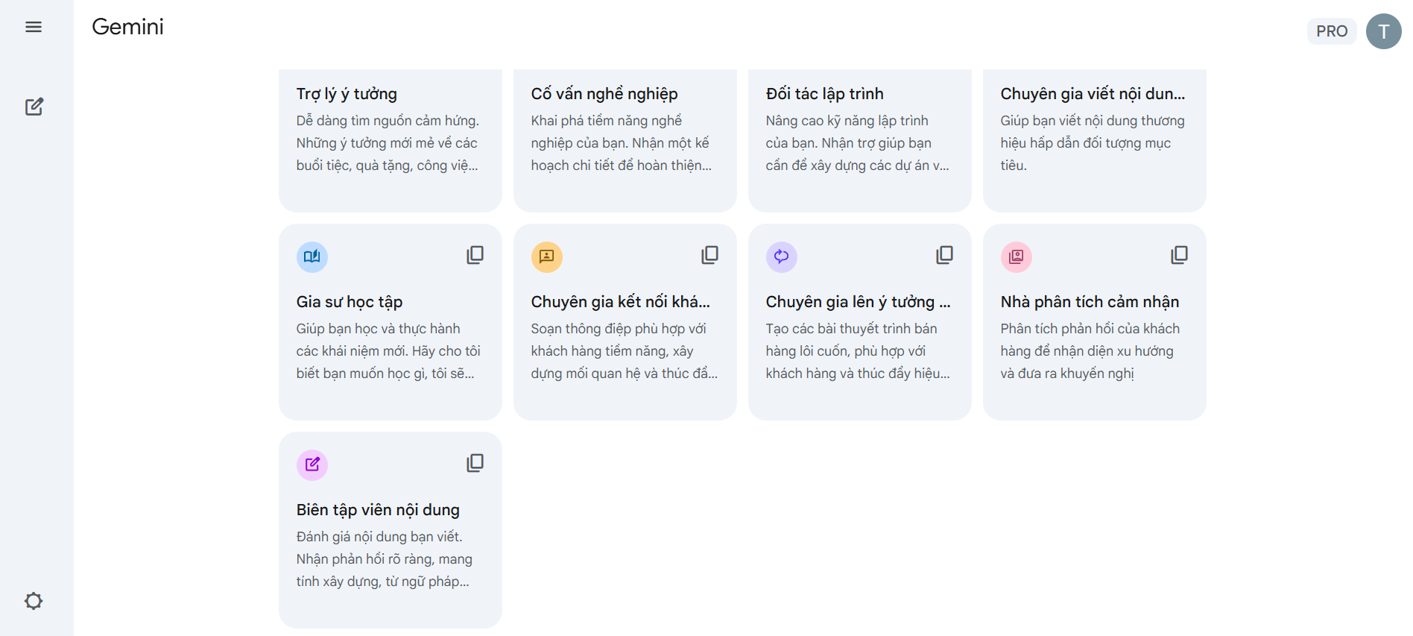This screenshot has width=1413, height=636.
Task: Click the blue book icon for Gia sư học tập
Action: click(x=312, y=256)
